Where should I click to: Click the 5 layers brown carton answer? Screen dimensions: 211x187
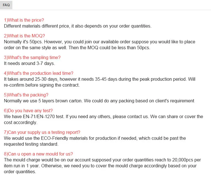point(99,101)
